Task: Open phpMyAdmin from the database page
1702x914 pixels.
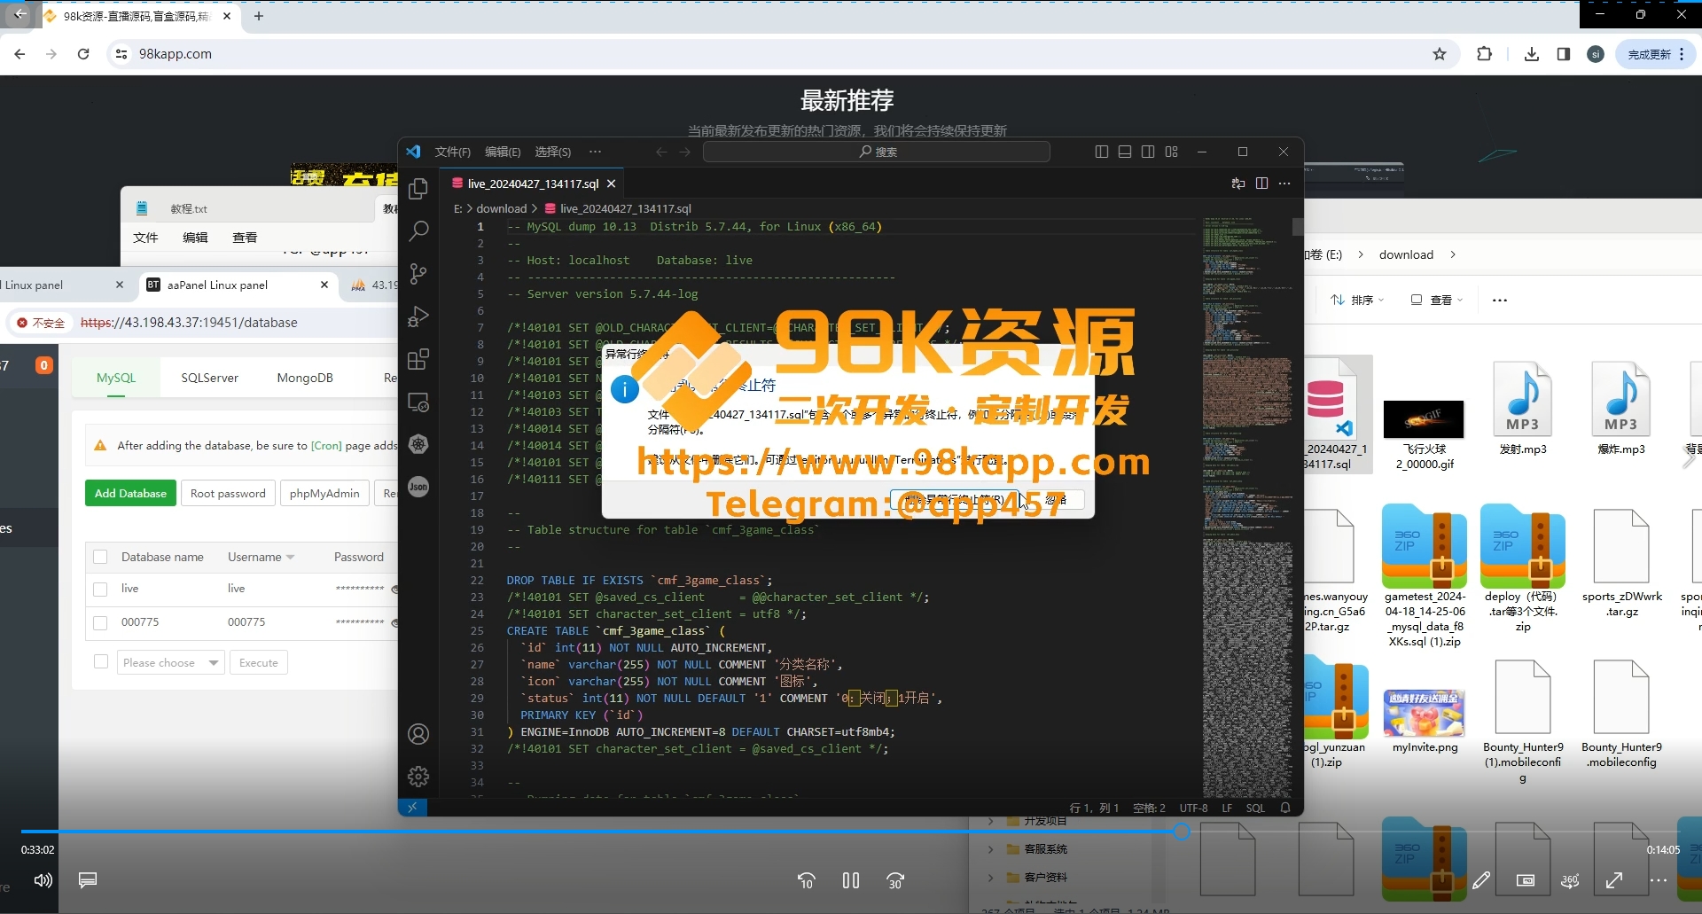Action: tap(324, 493)
